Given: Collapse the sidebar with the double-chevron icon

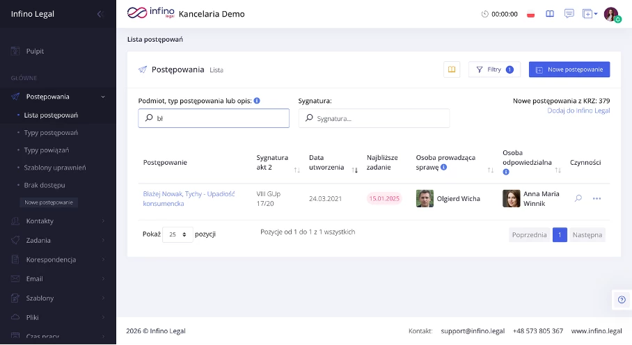Looking at the screenshot, I should tap(100, 14).
